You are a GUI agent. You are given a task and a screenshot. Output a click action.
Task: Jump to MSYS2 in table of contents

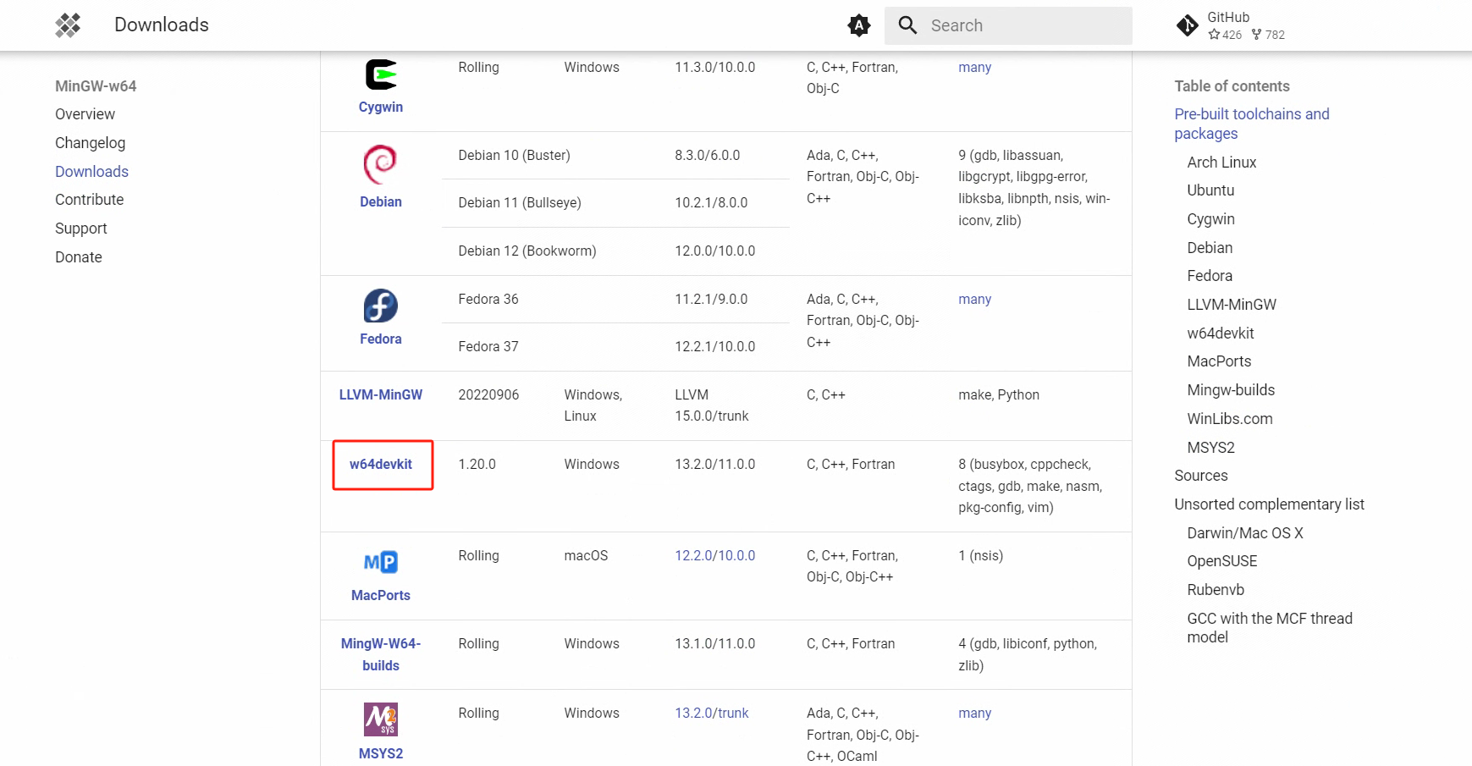click(1210, 448)
